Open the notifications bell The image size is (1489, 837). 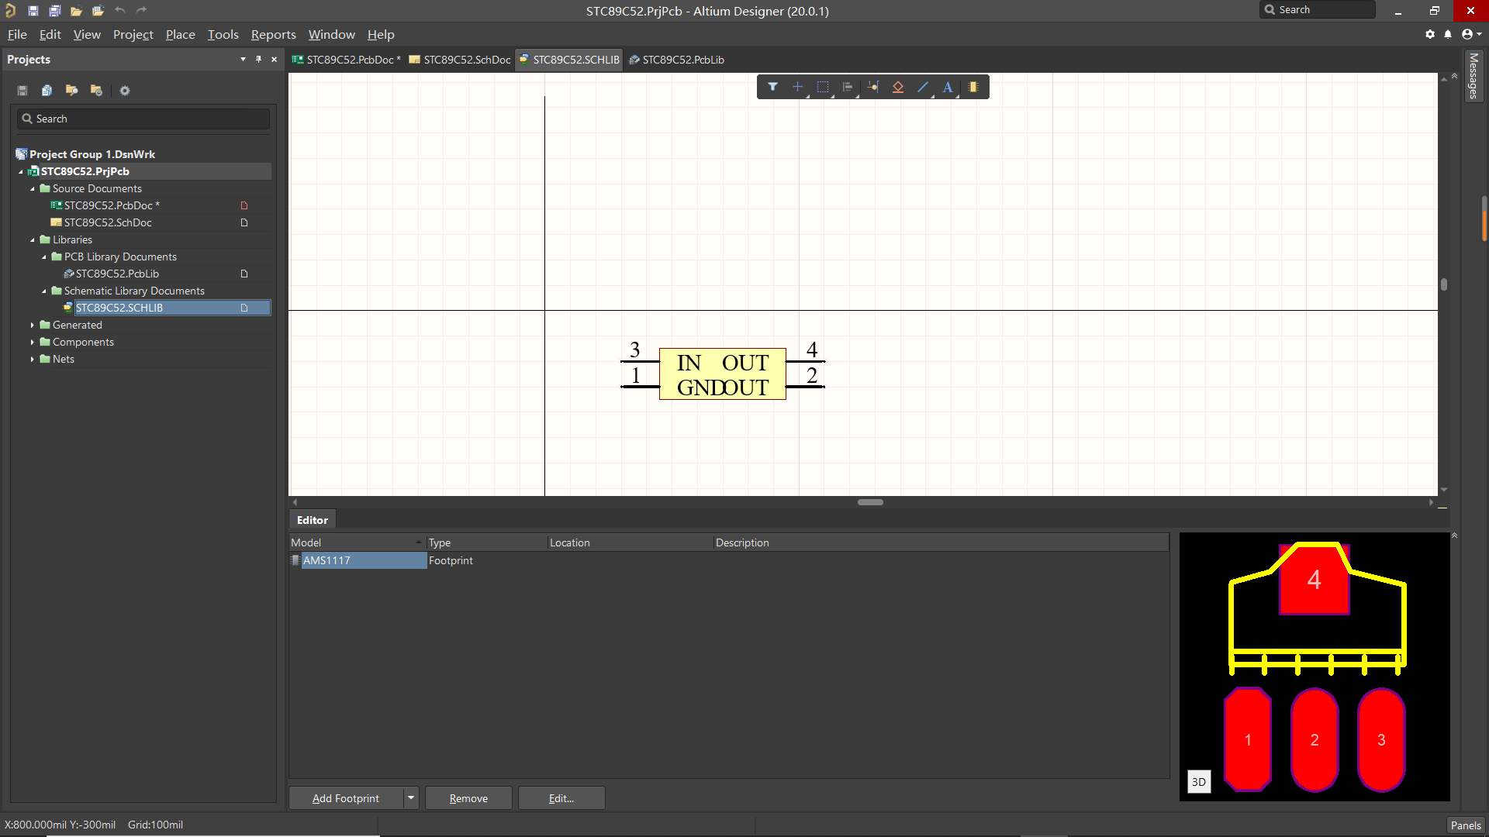click(1447, 34)
